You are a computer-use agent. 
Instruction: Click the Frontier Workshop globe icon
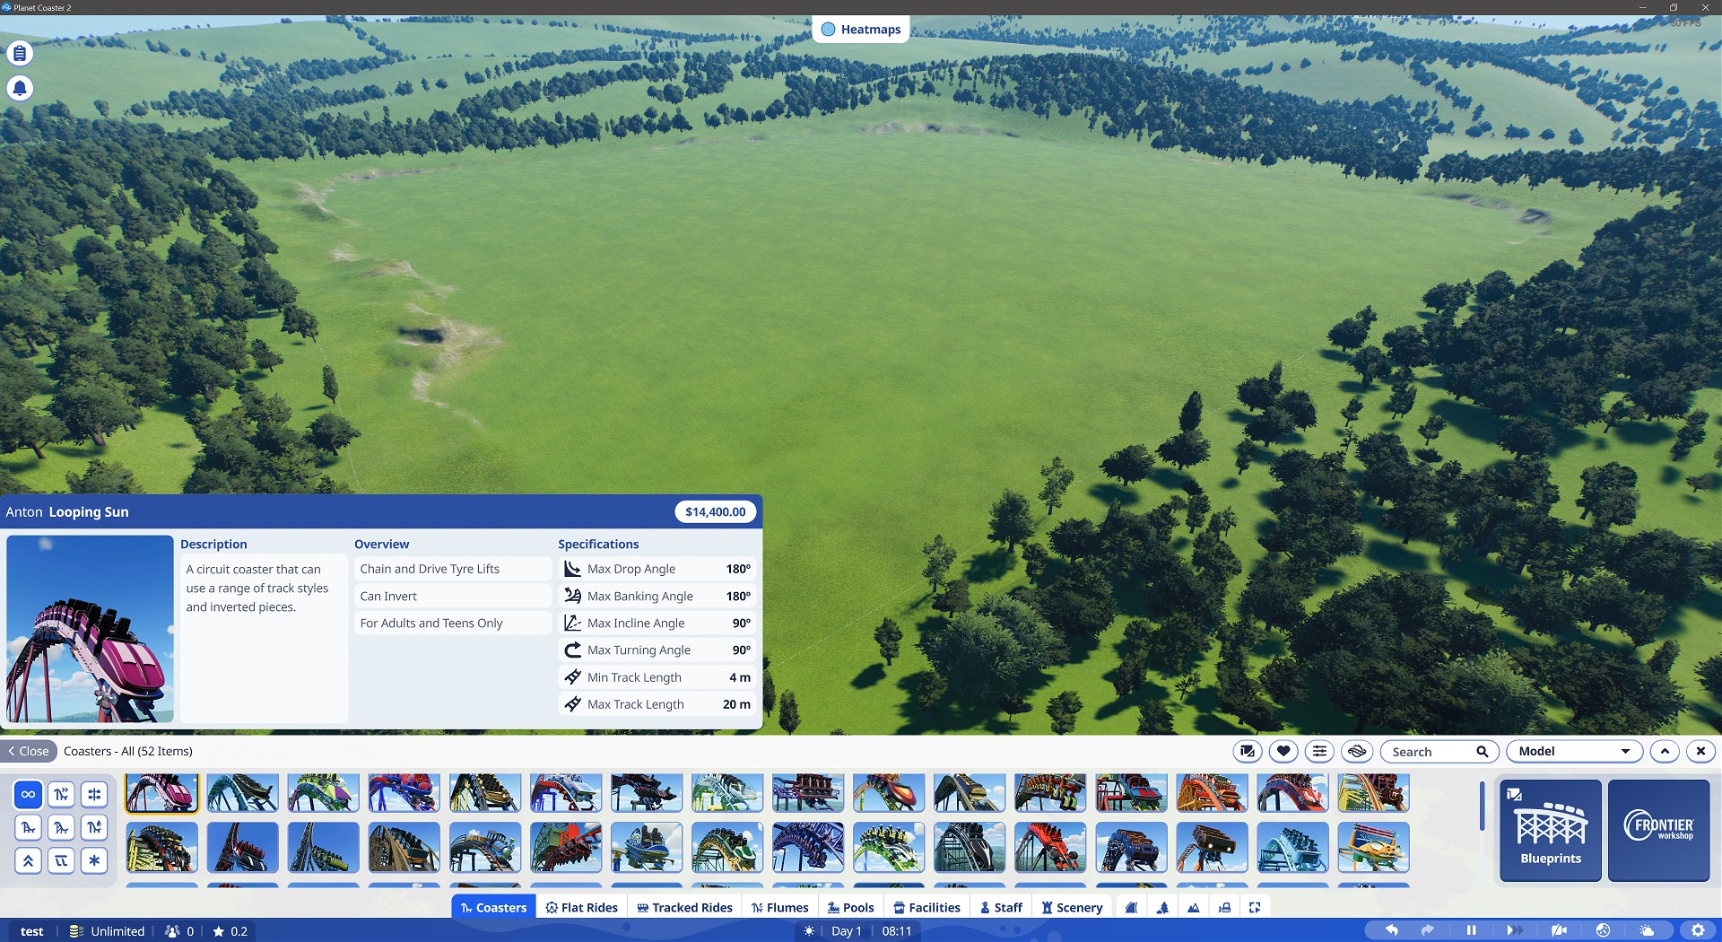pos(1357,751)
